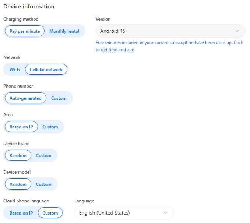Viewport: 250px width, 223px height.
Task: Choose Custom device brand
Action: [43, 155]
